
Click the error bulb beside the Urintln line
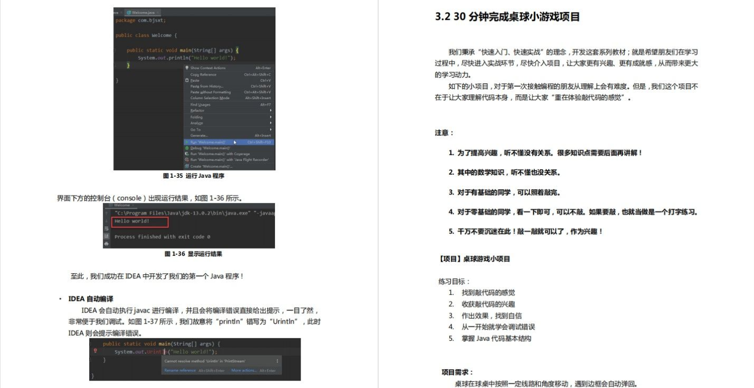(95, 351)
